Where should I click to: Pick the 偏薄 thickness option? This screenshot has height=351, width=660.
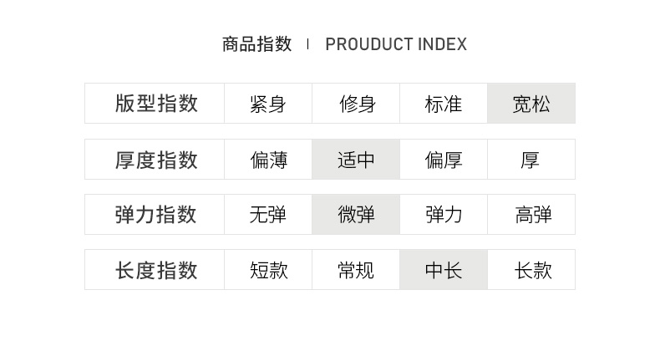pyautogui.click(x=267, y=160)
